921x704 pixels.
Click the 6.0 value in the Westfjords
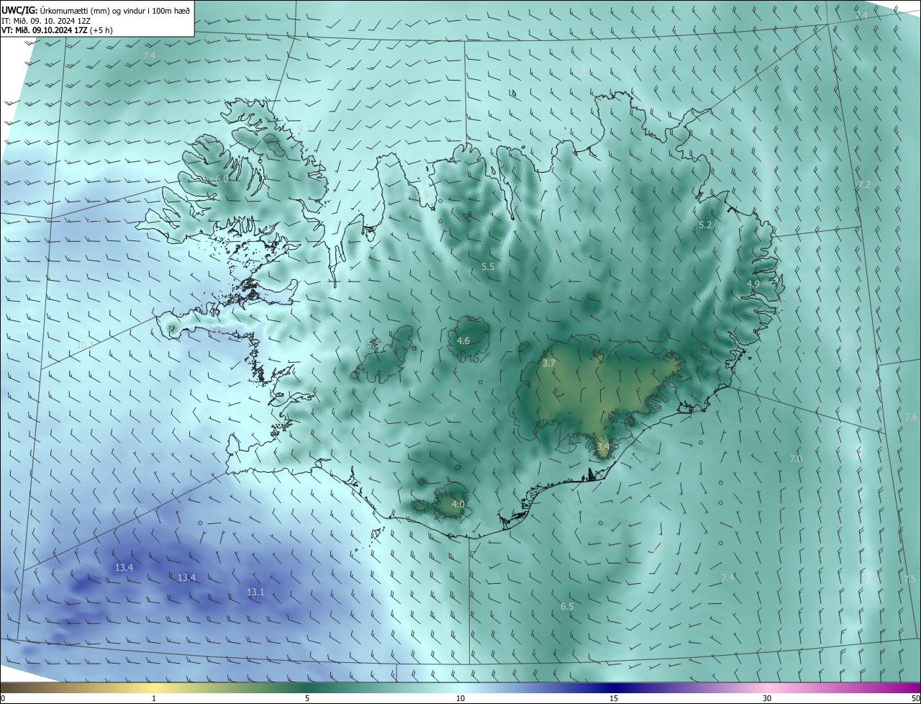pyautogui.click(x=222, y=179)
